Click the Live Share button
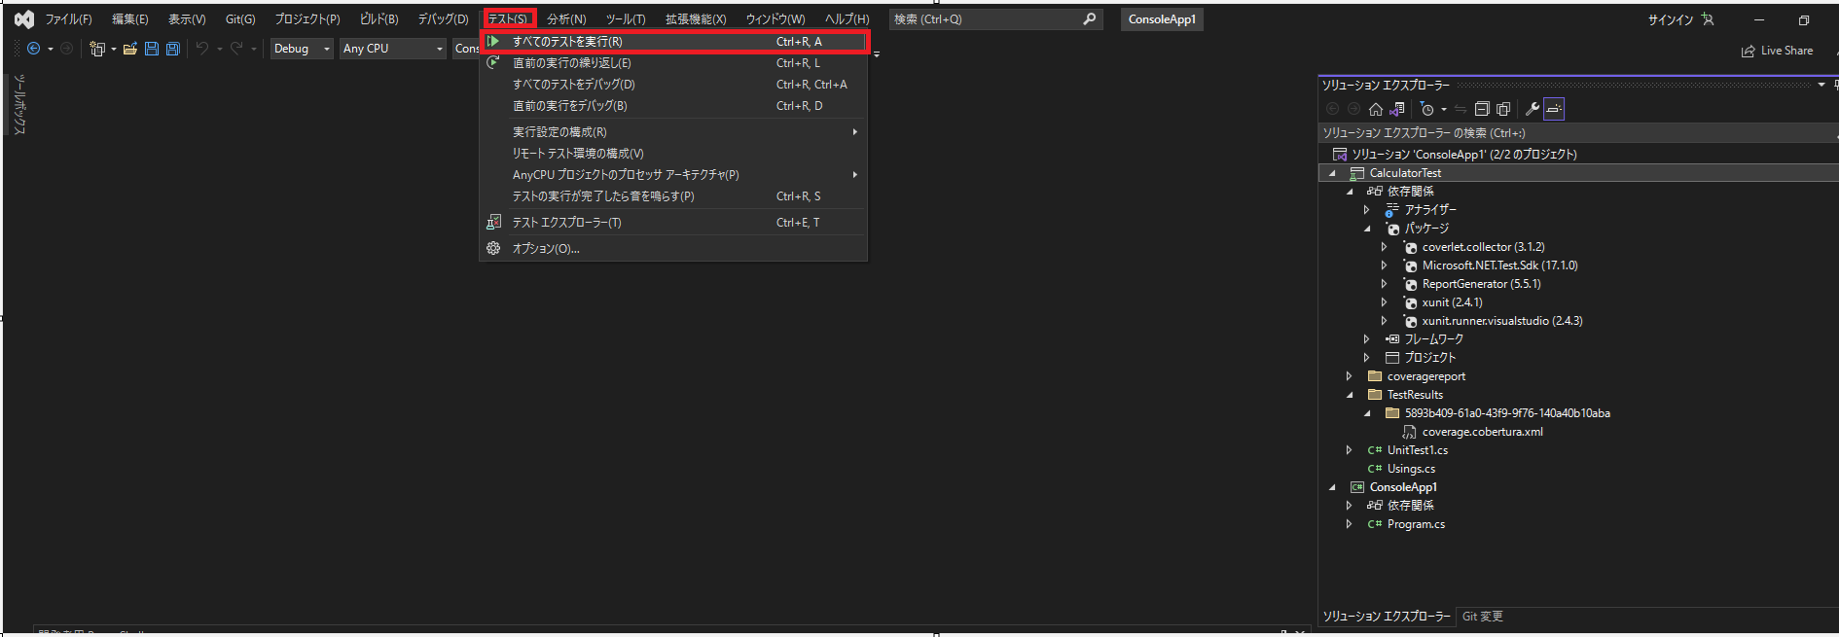Screen dimensions: 1839x637 (1777, 51)
